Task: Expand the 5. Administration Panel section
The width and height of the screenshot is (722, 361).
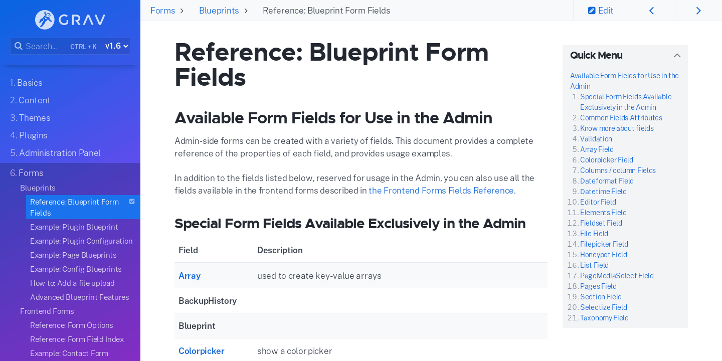Action: point(55,153)
